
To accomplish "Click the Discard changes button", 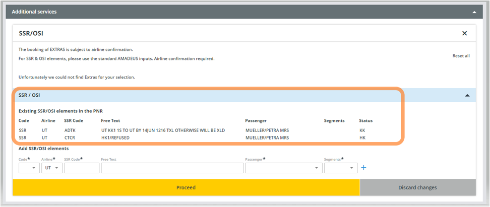I will [417, 187].
